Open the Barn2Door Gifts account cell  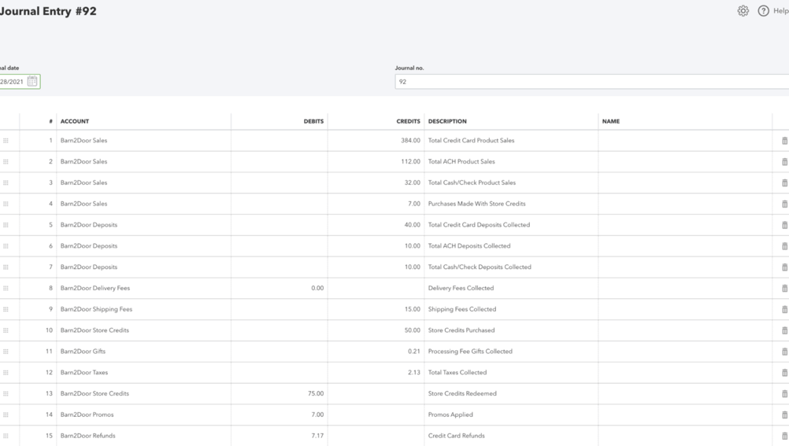click(x=143, y=352)
